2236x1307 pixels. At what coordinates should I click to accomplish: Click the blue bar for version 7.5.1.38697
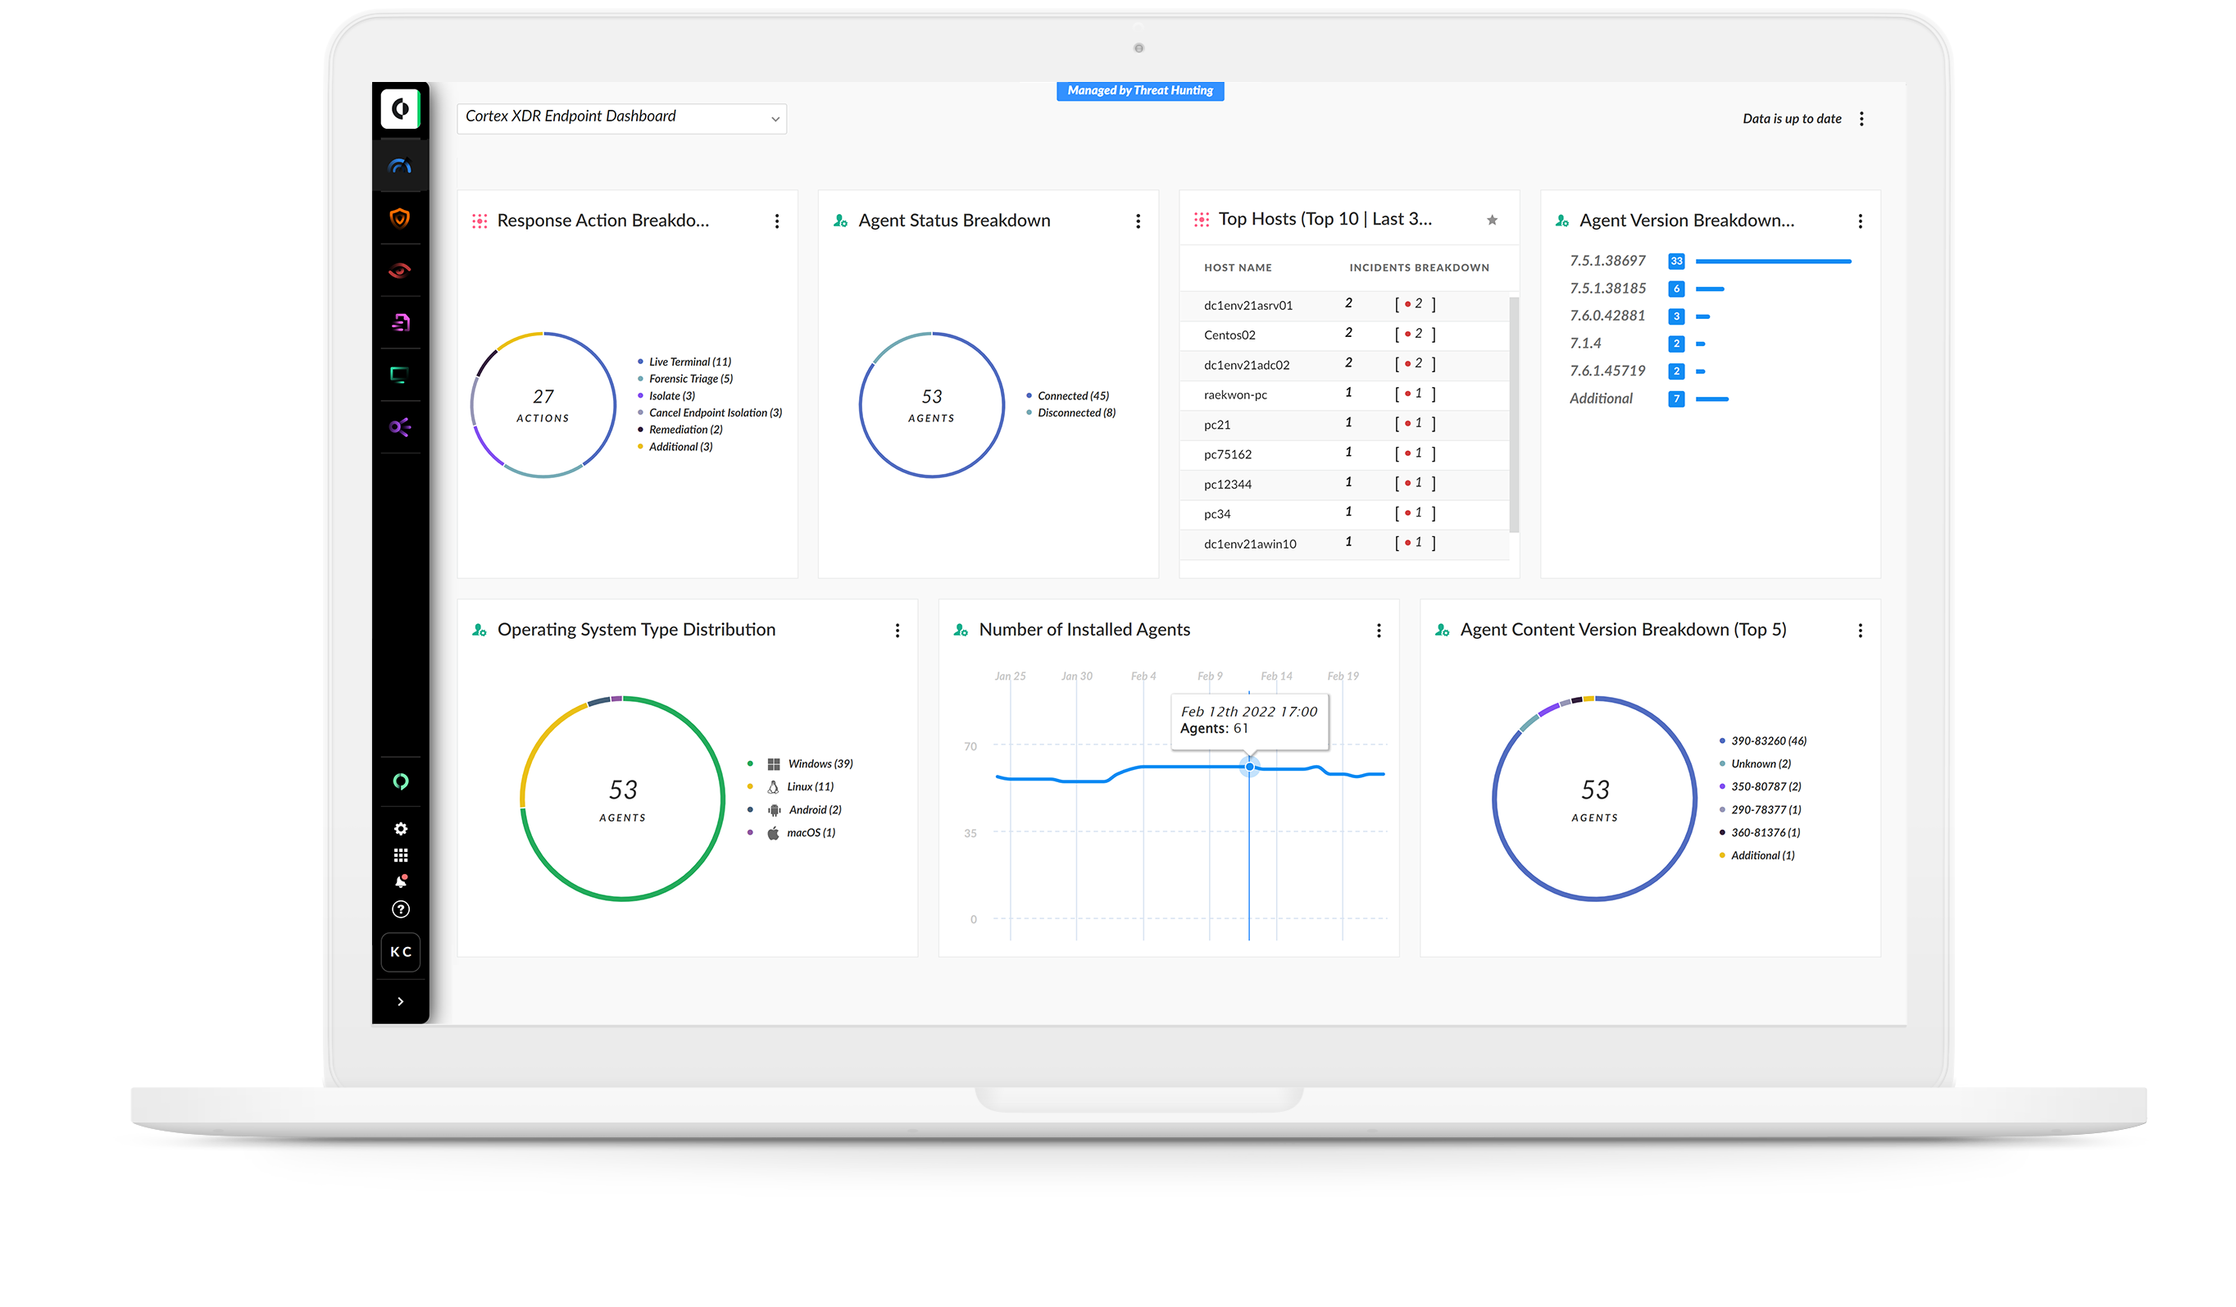(1772, 261)
